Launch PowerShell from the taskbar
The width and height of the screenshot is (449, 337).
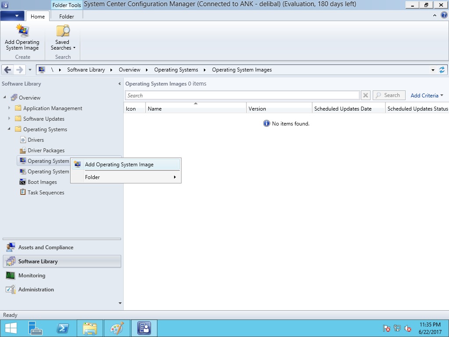click(x=63, y=328)
